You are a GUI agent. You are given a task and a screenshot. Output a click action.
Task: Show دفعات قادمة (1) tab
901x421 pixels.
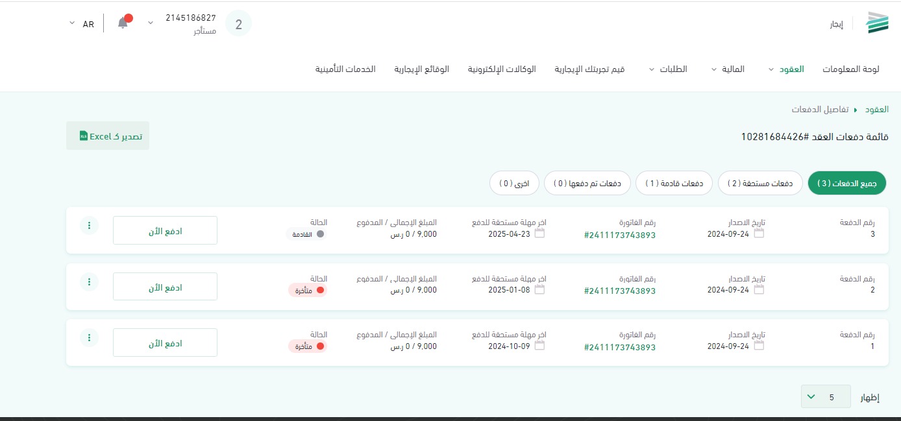673,184
